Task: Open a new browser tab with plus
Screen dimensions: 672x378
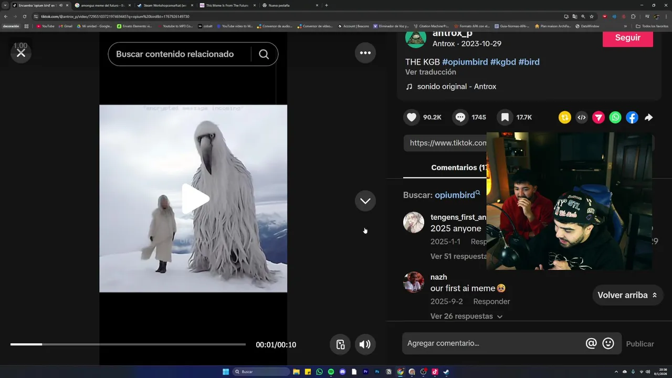Action: point(327,5)
